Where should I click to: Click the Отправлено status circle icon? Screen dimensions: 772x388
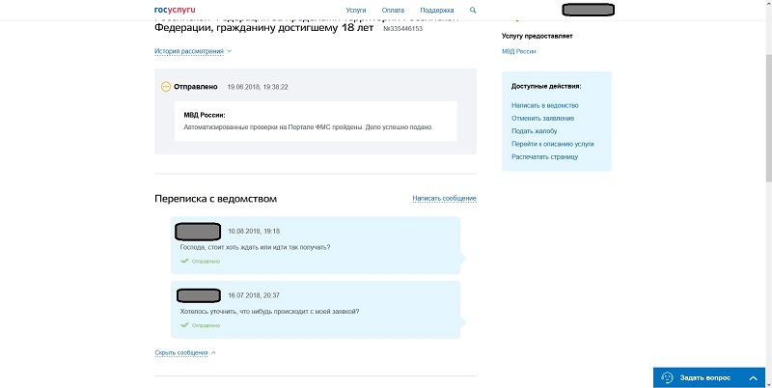click(x=166, y=87)
